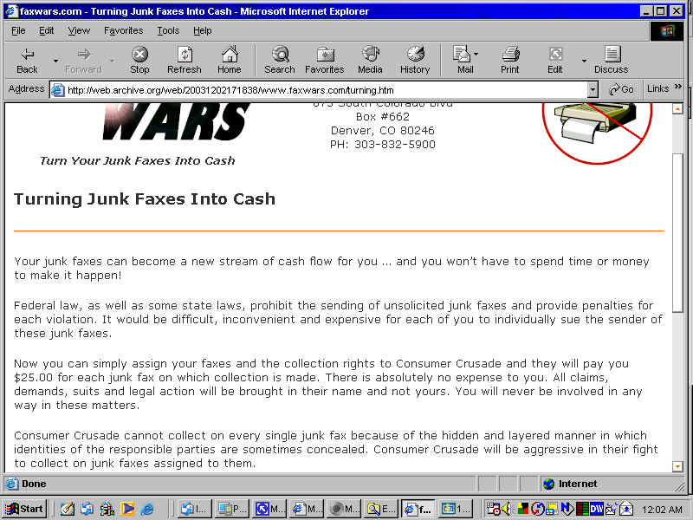Click the 'Box #662' text
Image resolution: width=693 pixels, height=520 pixels.
(x=383, y=117)
